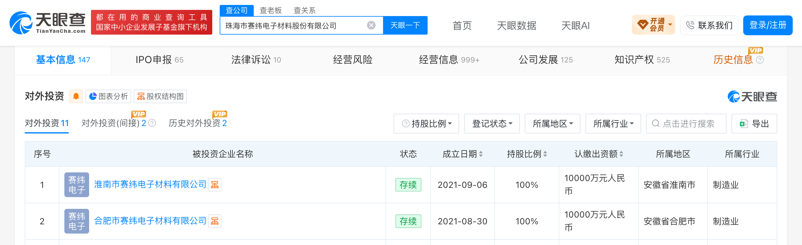The image size is (802, 245).
Task: Click the orange bell alert icon
Action: click(x=76, y=96)
